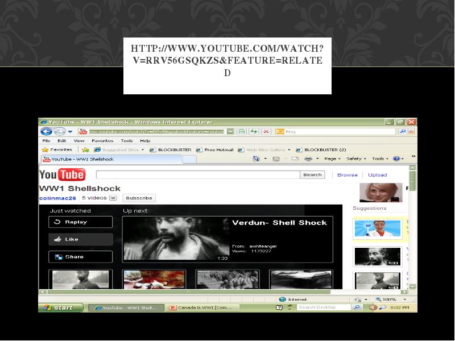Open the Edit menu
The height and width of the screenshot is (341, 455).
pos(61,140)
